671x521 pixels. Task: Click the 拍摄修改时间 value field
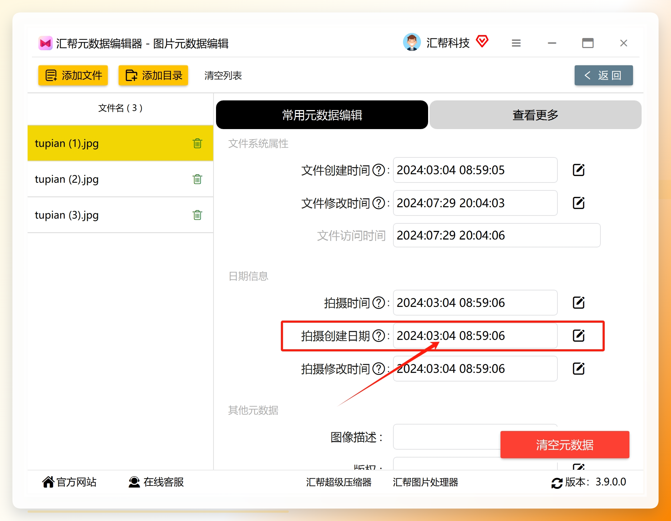coord(475,369)
